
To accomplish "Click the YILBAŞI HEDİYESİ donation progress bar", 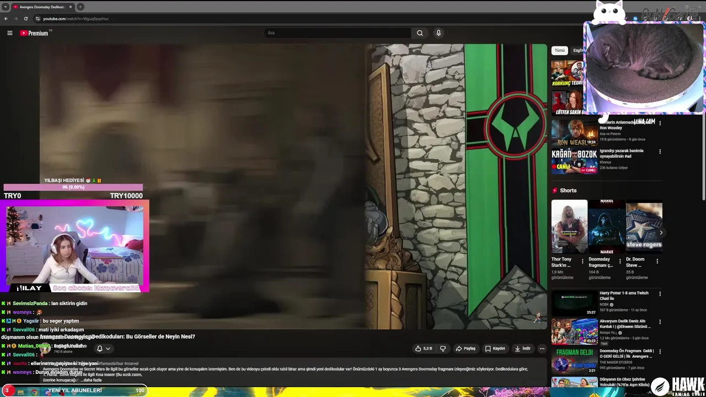I will coord(73,187).
